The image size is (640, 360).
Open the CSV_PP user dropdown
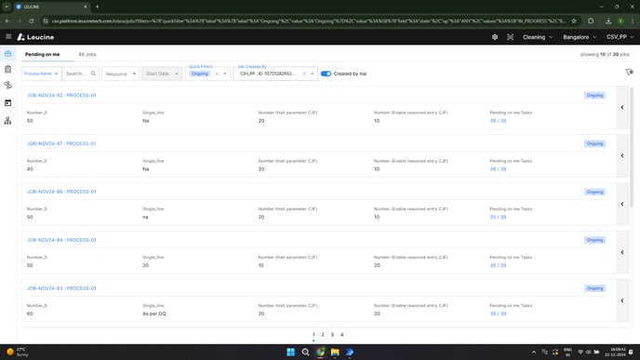pyautogui.click(x=620, y=37)
